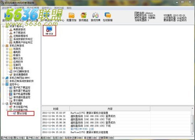This screenshot has height=140, width=195.
Task: Click the 玩游戏 folder icon
Action: pyautogui.click(x=11, y=49)
